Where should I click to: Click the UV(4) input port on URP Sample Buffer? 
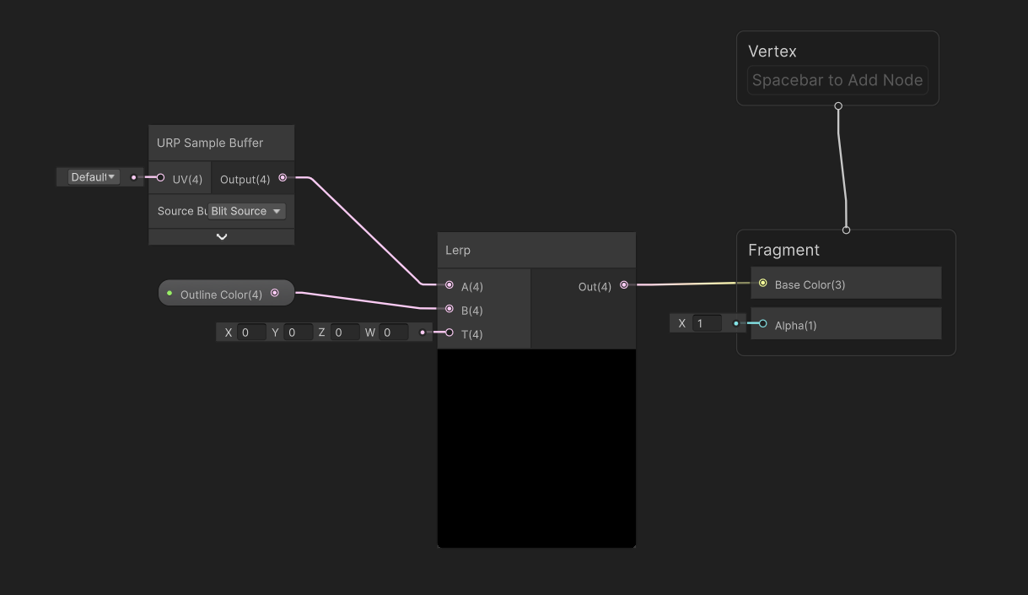(x=160, y=177)
